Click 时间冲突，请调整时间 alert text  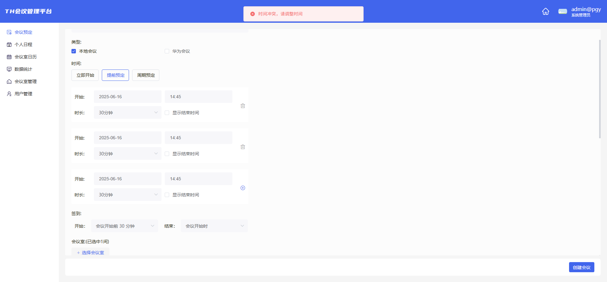tap(280, 14)
